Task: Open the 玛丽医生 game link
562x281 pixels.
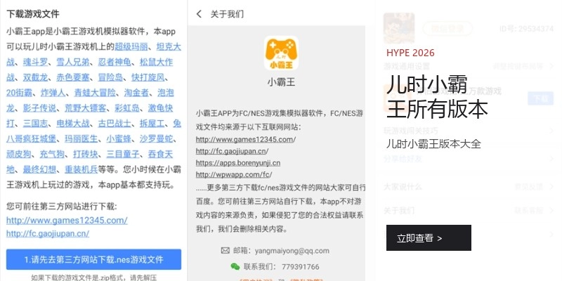Action: (x=81, y=138)
